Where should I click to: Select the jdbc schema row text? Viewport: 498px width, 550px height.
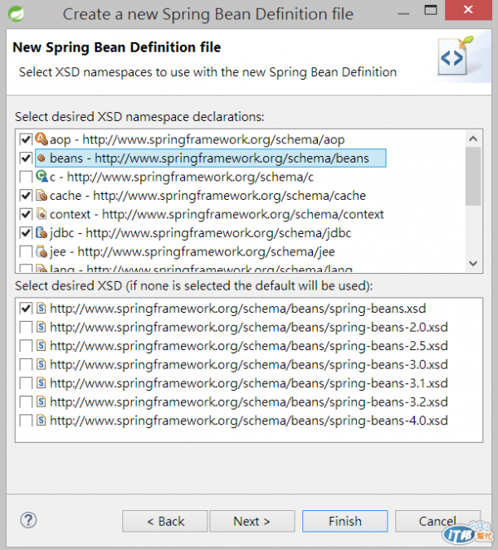pos(200,232)
